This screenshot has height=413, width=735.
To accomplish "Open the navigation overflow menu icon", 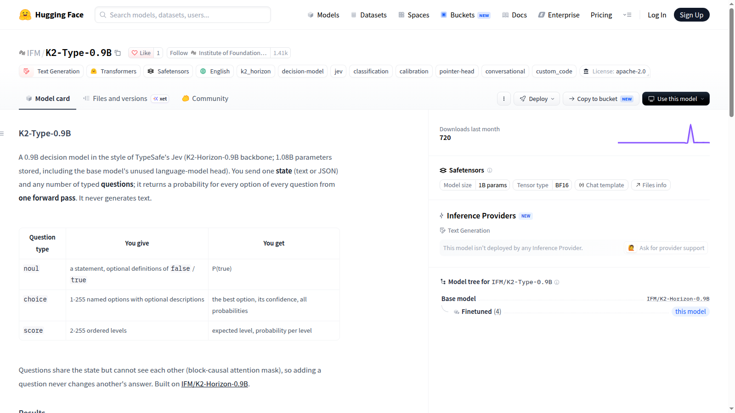I will point(627,15).
